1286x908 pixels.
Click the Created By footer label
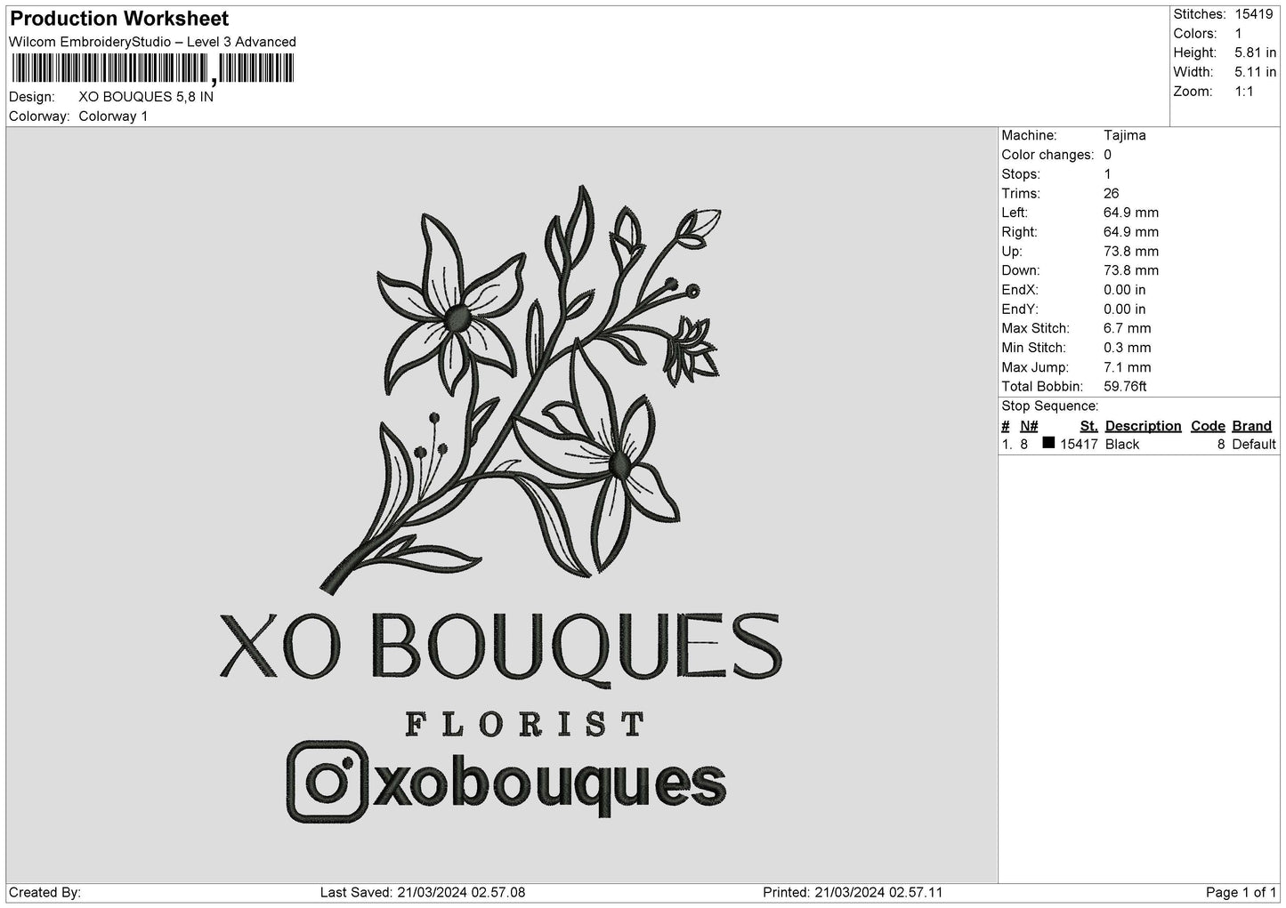tap(44, 893)
